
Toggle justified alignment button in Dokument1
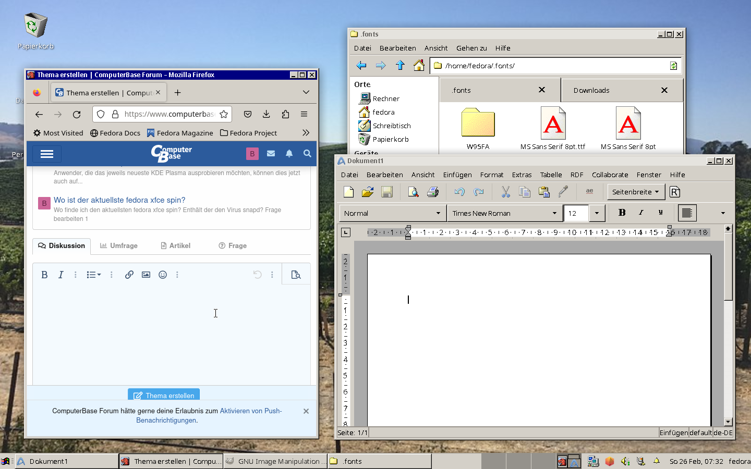click(687, 213)
